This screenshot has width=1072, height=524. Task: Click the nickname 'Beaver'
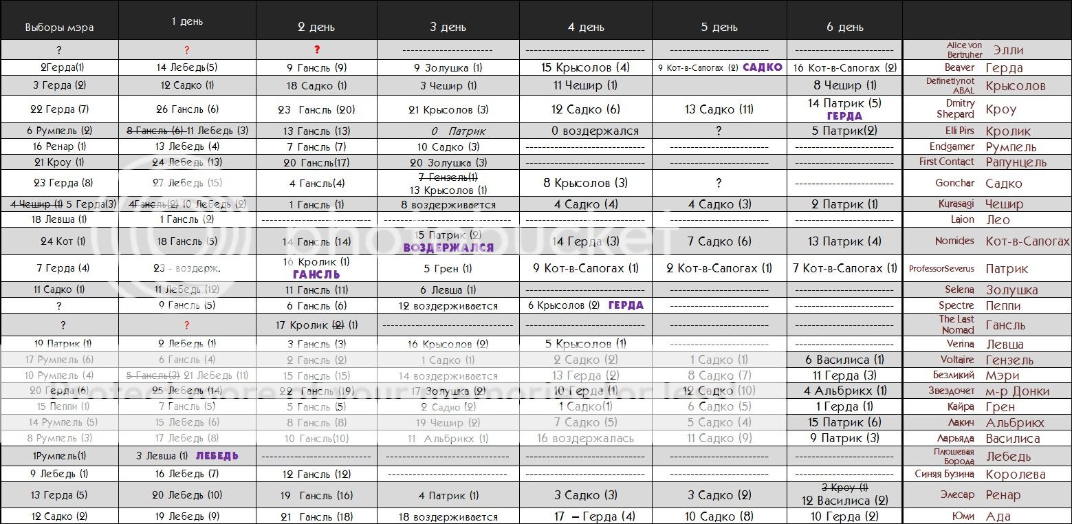click(x=959, y=67)
